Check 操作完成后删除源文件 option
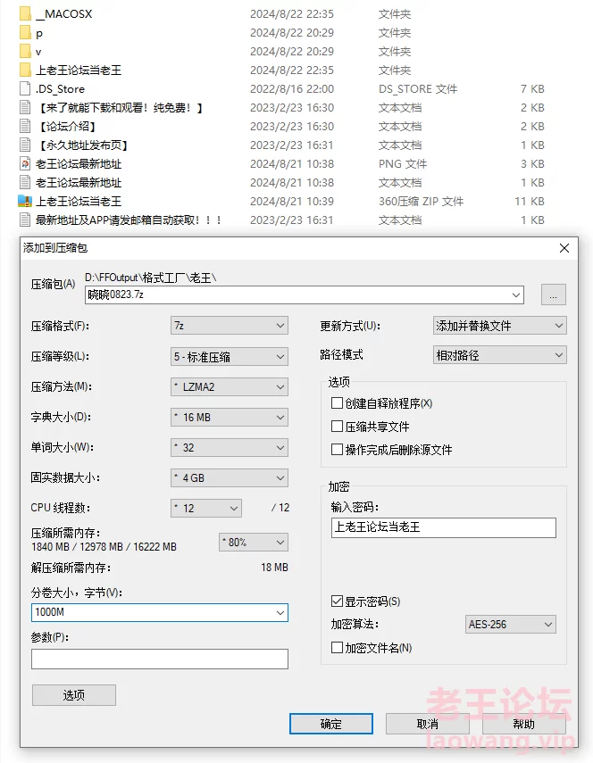Screen dimensions: 593x763 point(337,449)
